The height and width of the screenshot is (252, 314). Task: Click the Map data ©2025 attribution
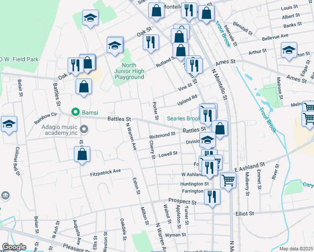click(x=296, y=249)
